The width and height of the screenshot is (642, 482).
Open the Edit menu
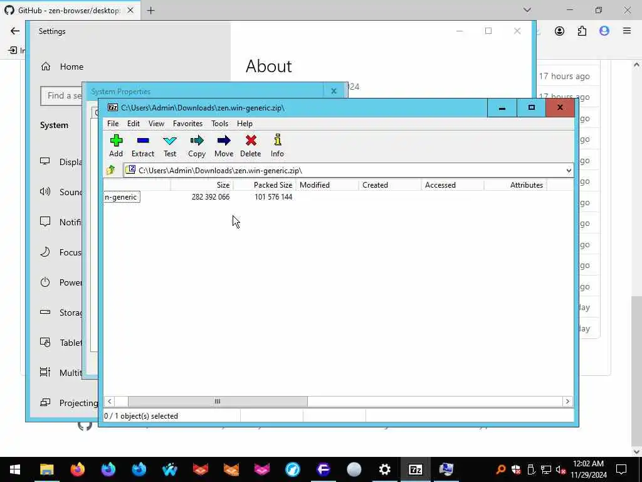[x=134, y=124]
